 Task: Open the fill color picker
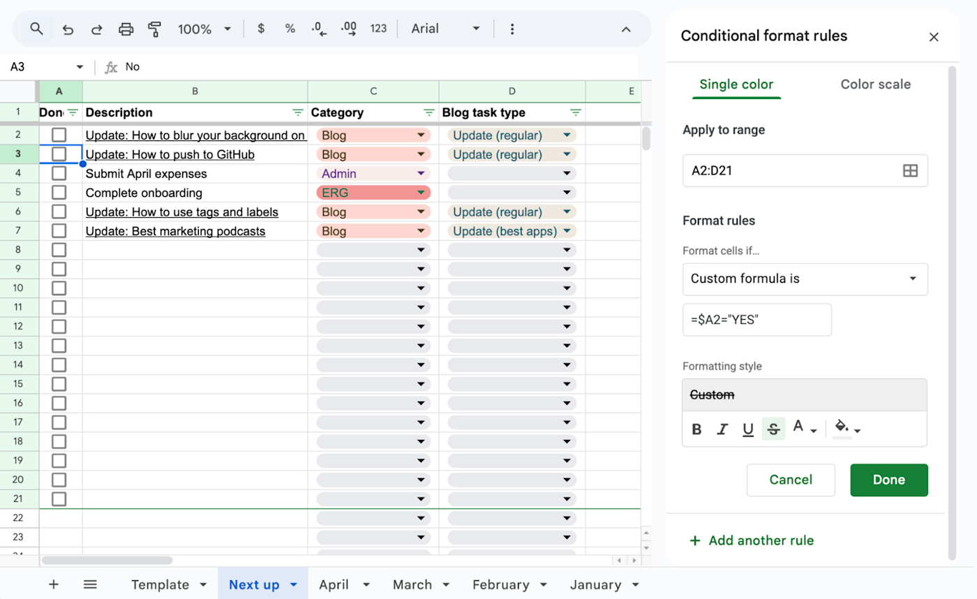[847, 429]
